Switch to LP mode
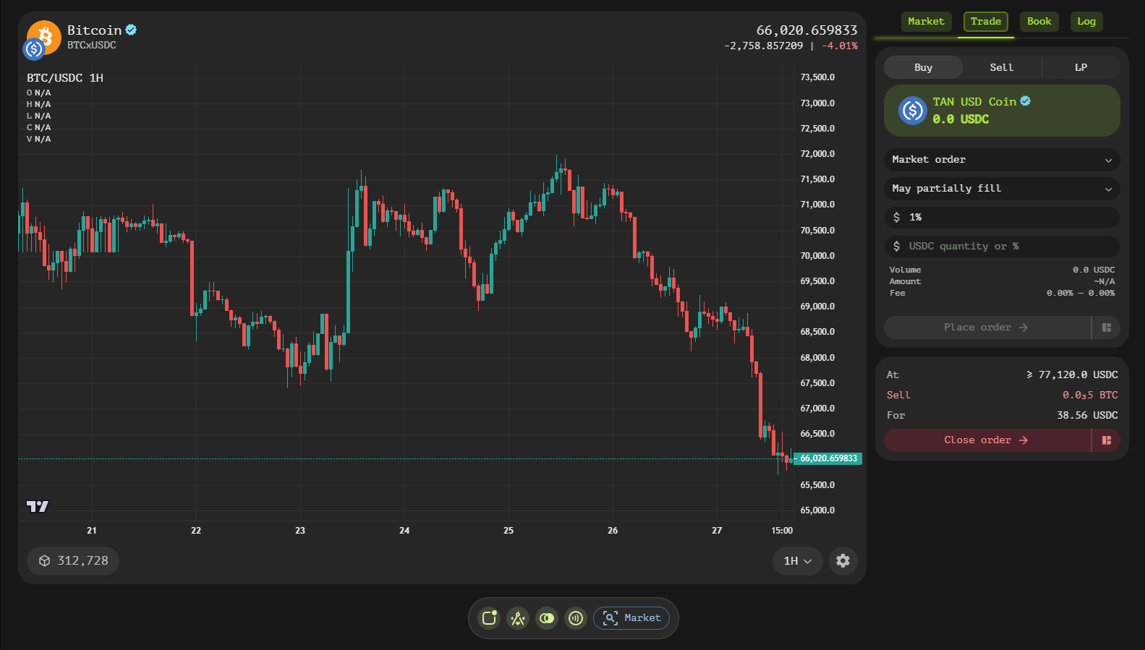Screen dimensions: 1145x650 [x=1081, y=67]
